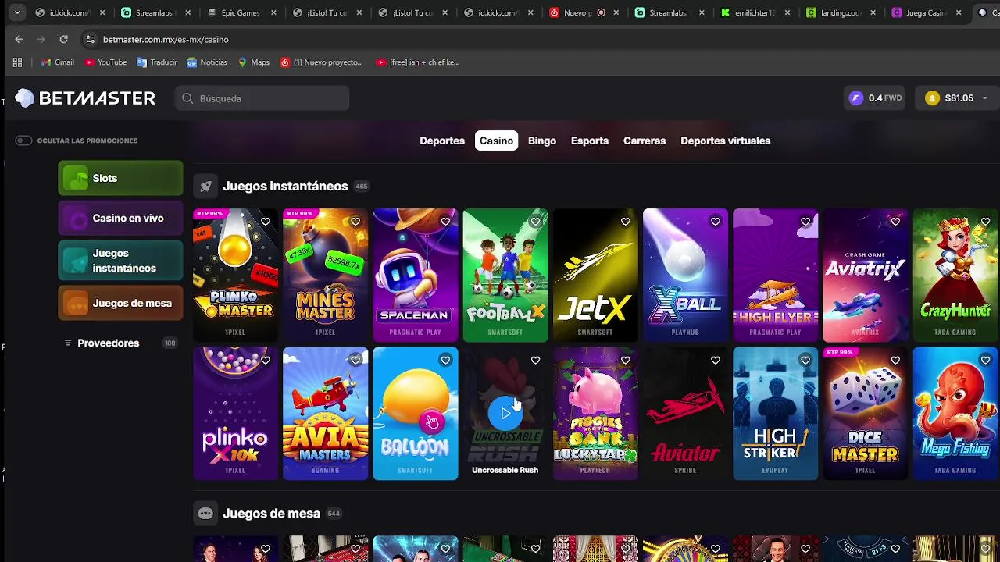Click the FWD points coin icon
Viewport: 1000px width, 562px height.
(x=856, y=98)
